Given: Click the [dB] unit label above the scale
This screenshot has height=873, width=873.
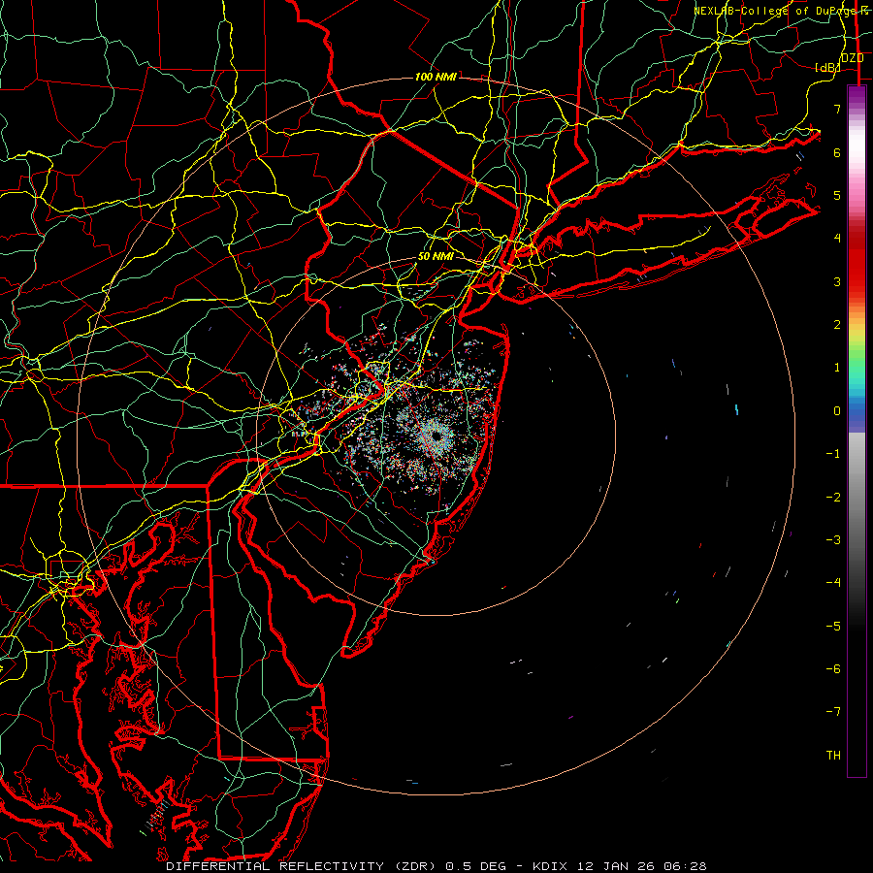Looking at the screenshot, I should point(827,67).
